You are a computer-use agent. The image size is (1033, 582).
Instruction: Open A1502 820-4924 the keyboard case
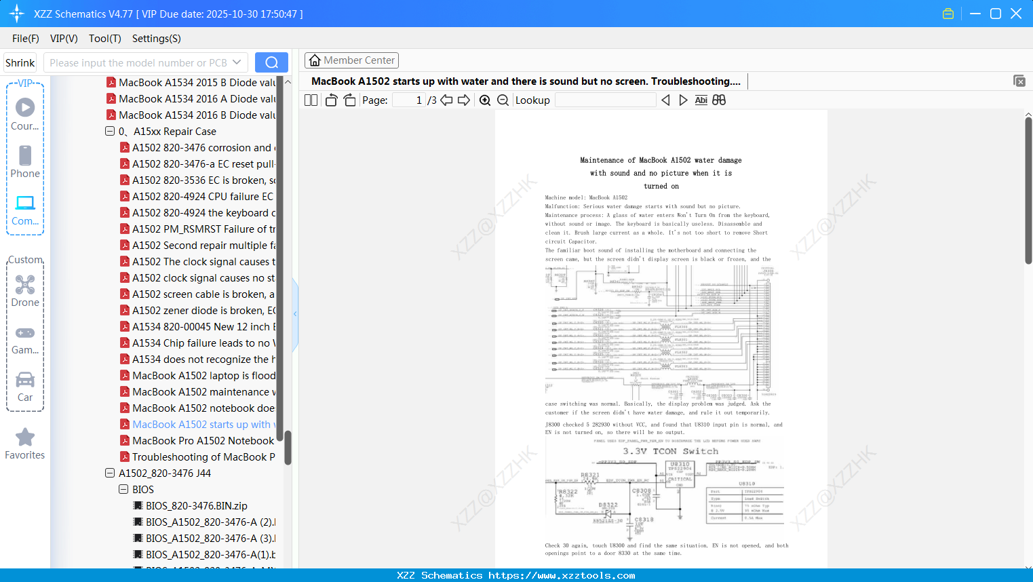tap(197, 212)
